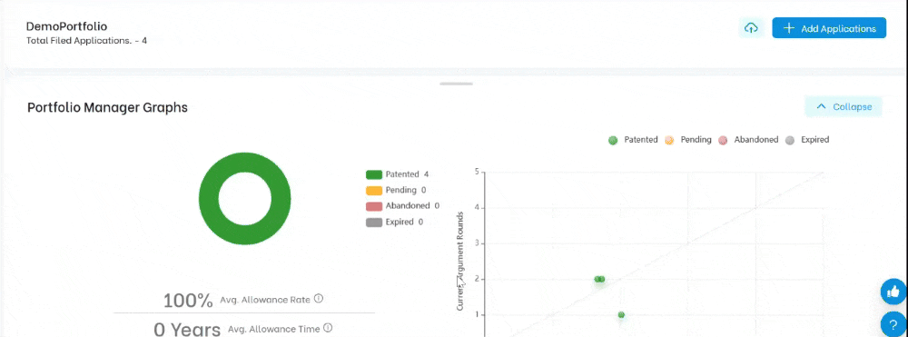The image size is (908, 337).
Task: Hide Patented in donut chart legend
Action: coord(398,174)
